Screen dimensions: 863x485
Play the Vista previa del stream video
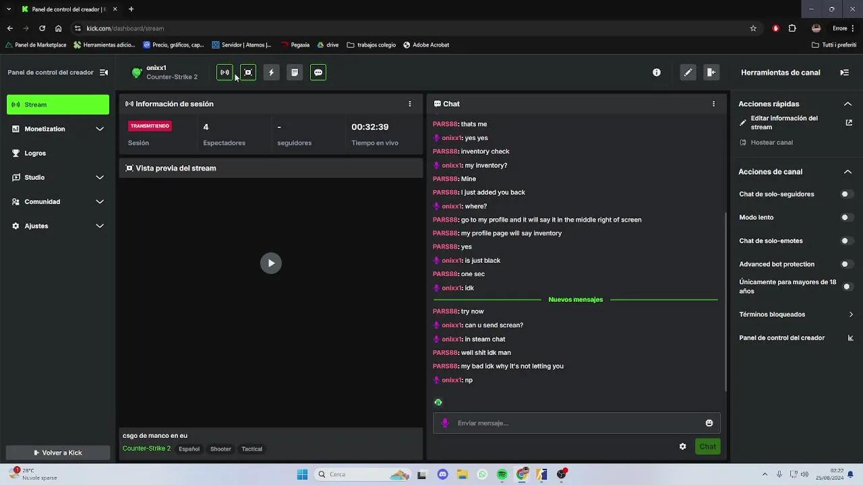pos(270,263)
